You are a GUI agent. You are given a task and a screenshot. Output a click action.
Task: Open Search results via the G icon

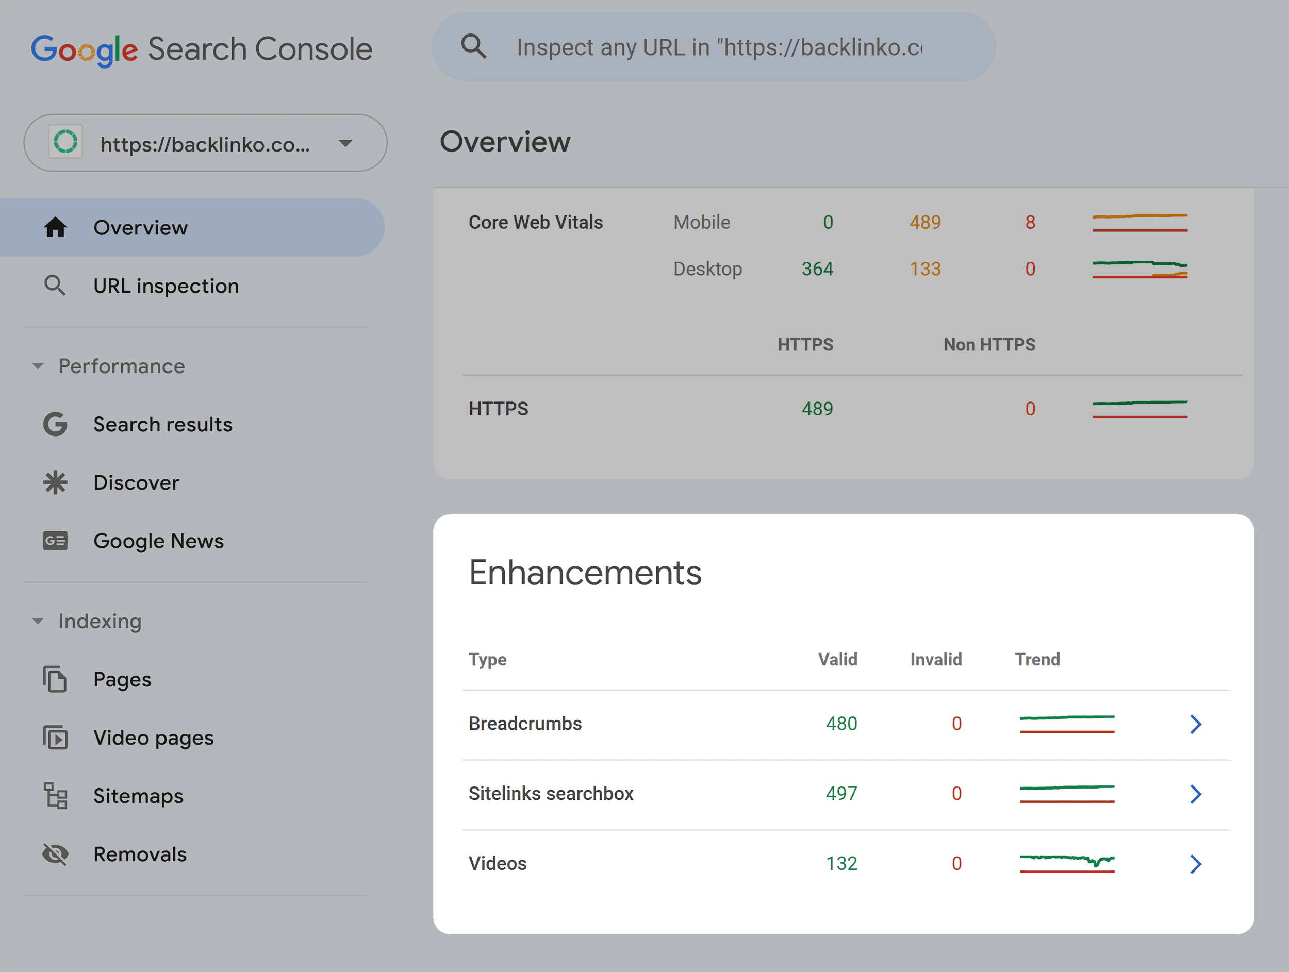click(54, 424)
